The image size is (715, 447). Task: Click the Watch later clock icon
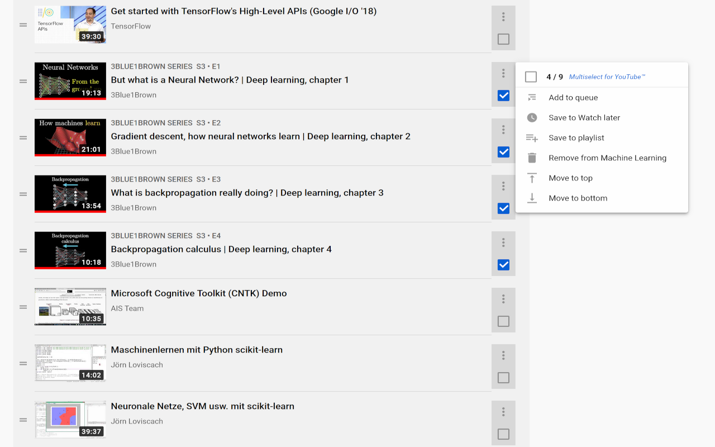click(x=532, y=117)
